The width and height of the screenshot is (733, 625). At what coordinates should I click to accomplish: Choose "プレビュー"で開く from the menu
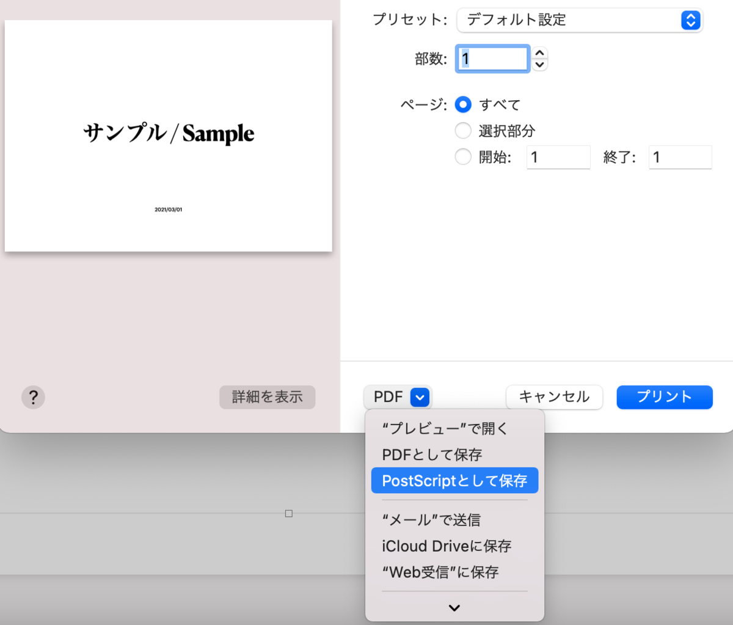click(x=444, y=429)
